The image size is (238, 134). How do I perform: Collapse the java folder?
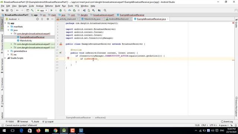(x=8, y=30)
